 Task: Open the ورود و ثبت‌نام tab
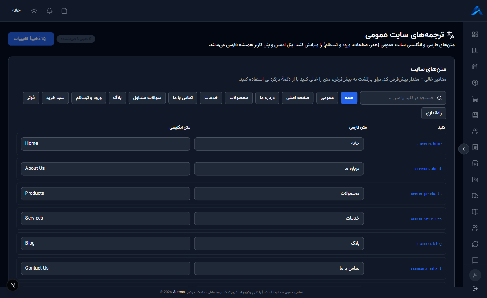[x=89, y=98]
